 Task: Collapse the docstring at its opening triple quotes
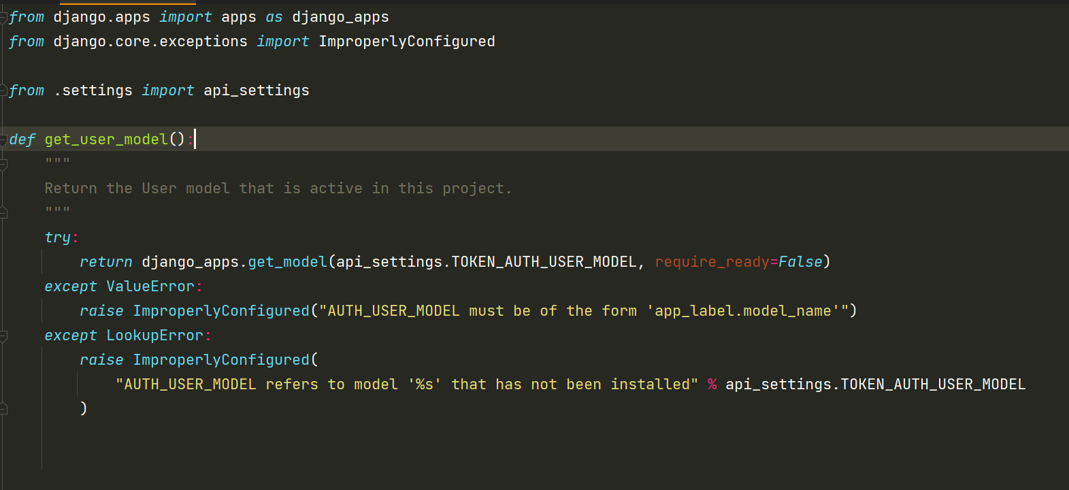[x=3, y=165]
